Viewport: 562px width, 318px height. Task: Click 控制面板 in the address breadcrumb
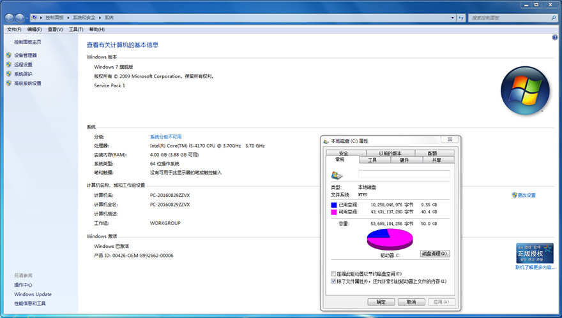tap(54, 18)
